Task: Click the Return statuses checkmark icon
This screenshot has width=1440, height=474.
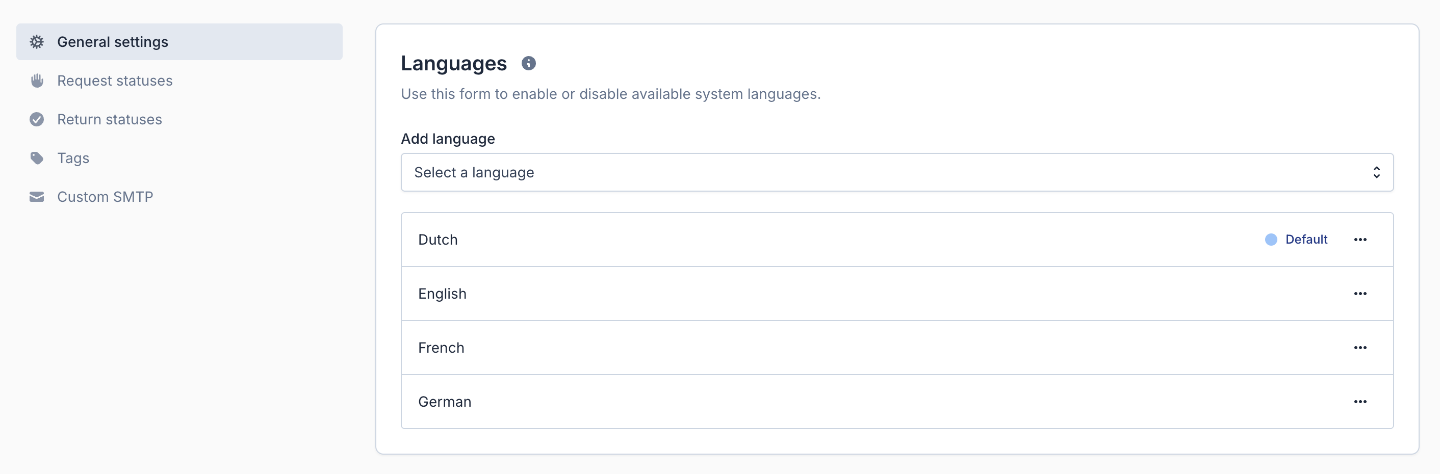Action: point(37,120)
